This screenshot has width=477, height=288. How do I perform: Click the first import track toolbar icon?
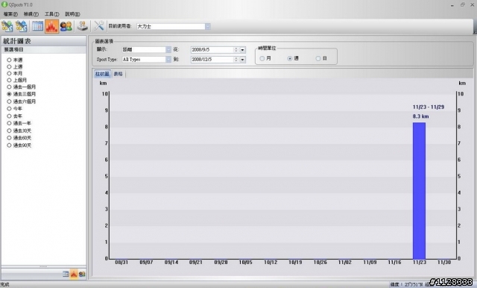(x=7, y=26)
